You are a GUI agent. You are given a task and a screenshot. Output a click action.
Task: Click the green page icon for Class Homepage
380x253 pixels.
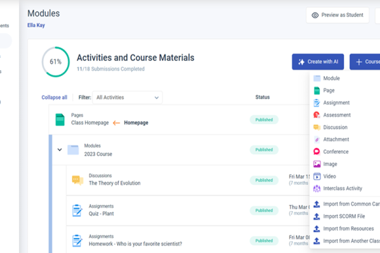60,120
